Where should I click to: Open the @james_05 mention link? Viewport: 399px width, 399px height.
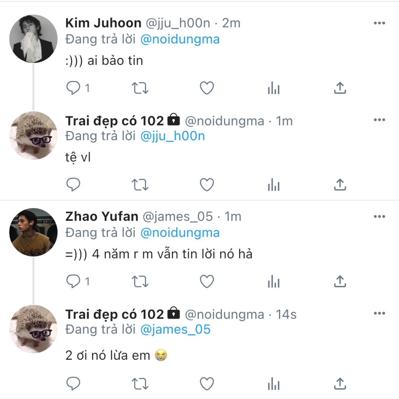click(x=175, y=329)
